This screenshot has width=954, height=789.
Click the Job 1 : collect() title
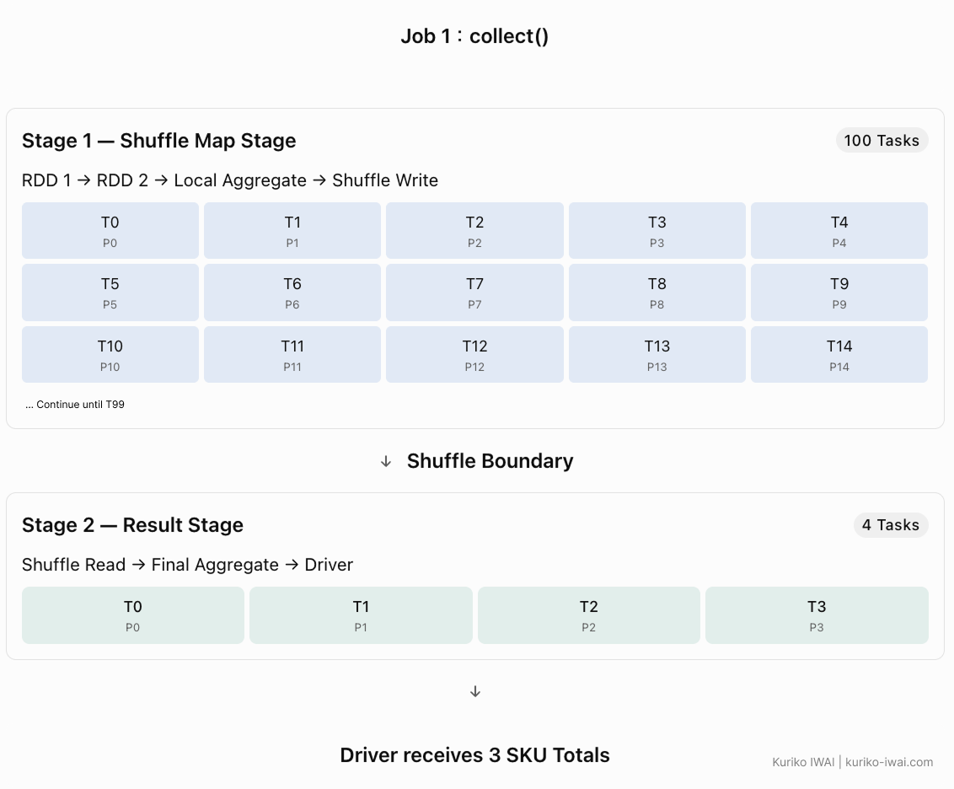474,36
